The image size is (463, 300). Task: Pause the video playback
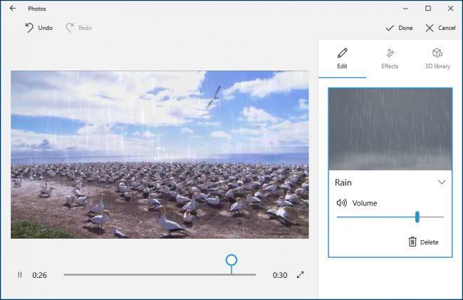point(20,275)
